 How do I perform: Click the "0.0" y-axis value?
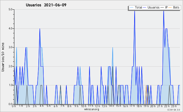tap(10, 104)
